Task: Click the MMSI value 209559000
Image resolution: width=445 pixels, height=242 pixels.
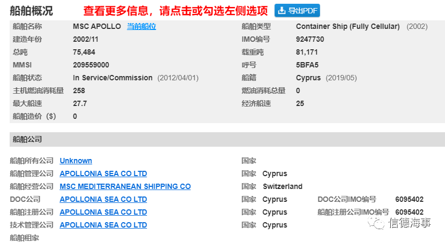Action: point(91,65)
